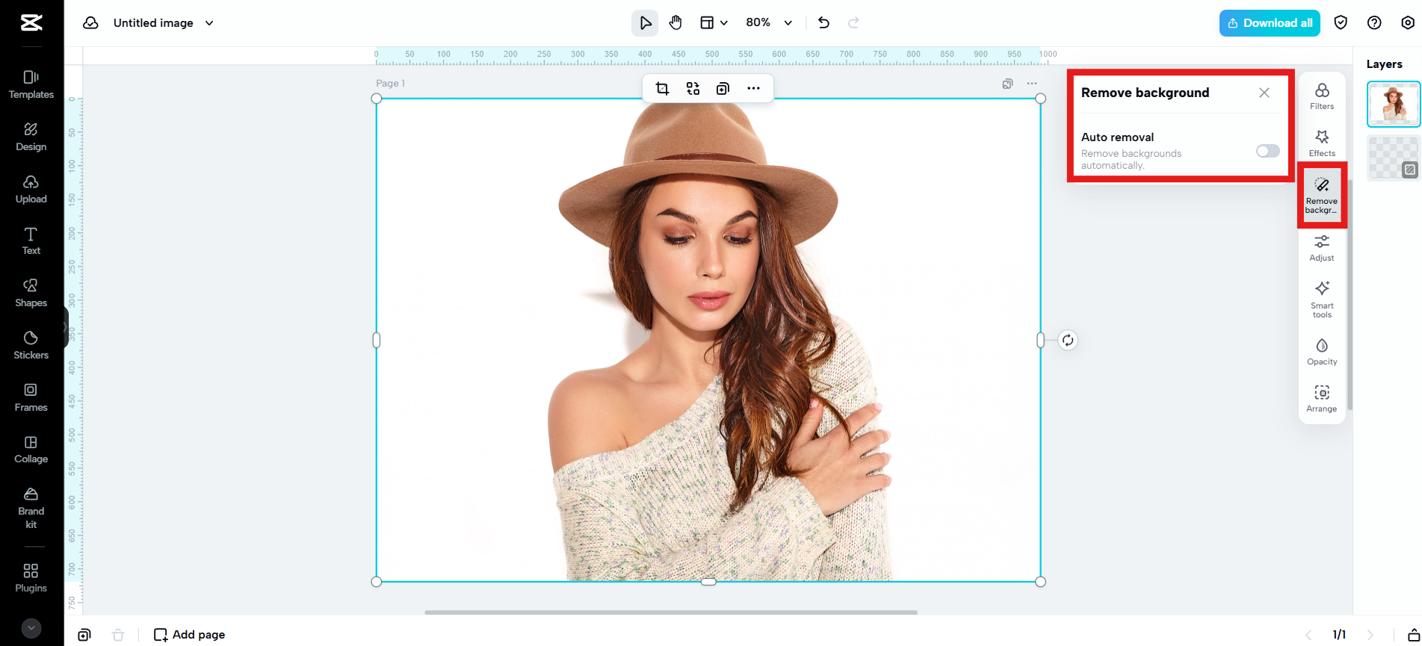
Task: Open the 80% zoom level dropdown
Action: point(769,23)
